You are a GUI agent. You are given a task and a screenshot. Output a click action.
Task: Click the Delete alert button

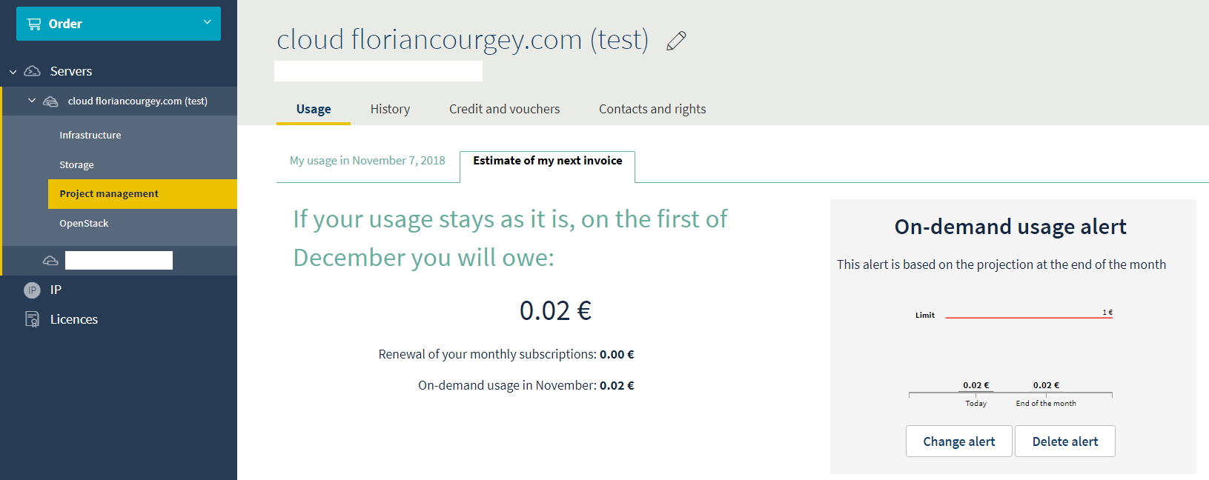(1064, 441)
